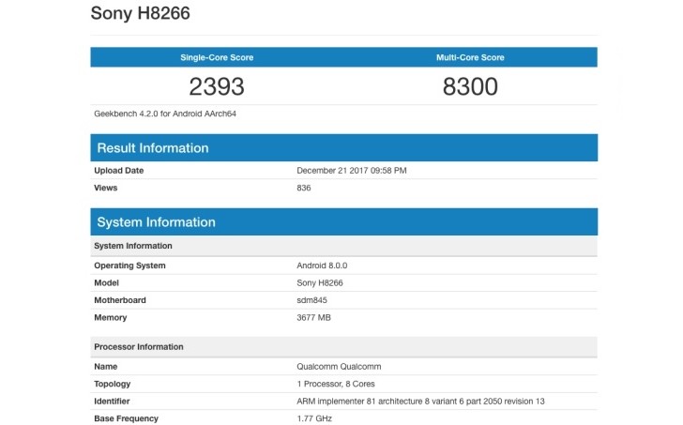
Task: Click the Android 8.0.0 operating system value
Action: pos(322,266)
